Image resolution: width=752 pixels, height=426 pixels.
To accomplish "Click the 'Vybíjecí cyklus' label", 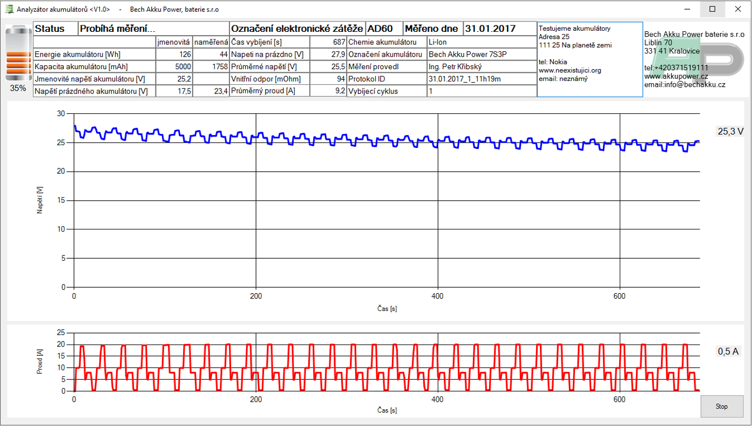I will (x=373, y=91).
